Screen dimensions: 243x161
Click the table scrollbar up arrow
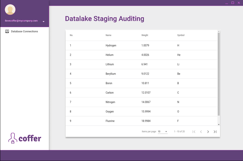219,31
